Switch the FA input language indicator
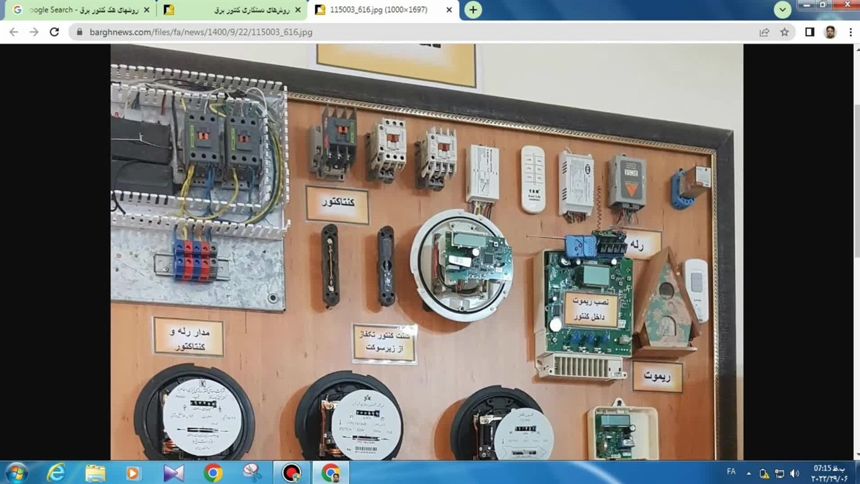This screenshot has height=484, width=860. click(x=731, y=472)
